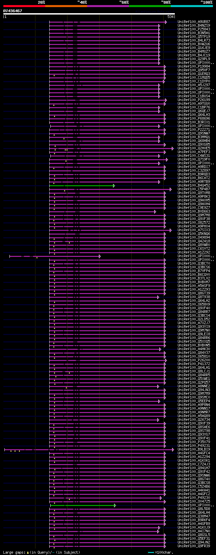The height and width of the screenshot is (555, 216).
Task: Select the UniRef100_A1Z292 label
Action: pos(194,252)
